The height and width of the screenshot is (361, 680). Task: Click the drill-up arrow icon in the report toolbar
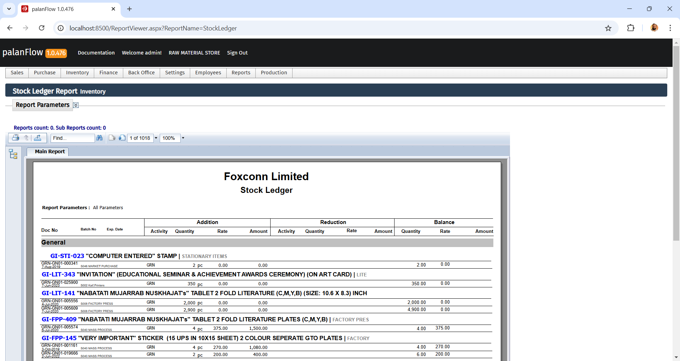tap(26, 138)
